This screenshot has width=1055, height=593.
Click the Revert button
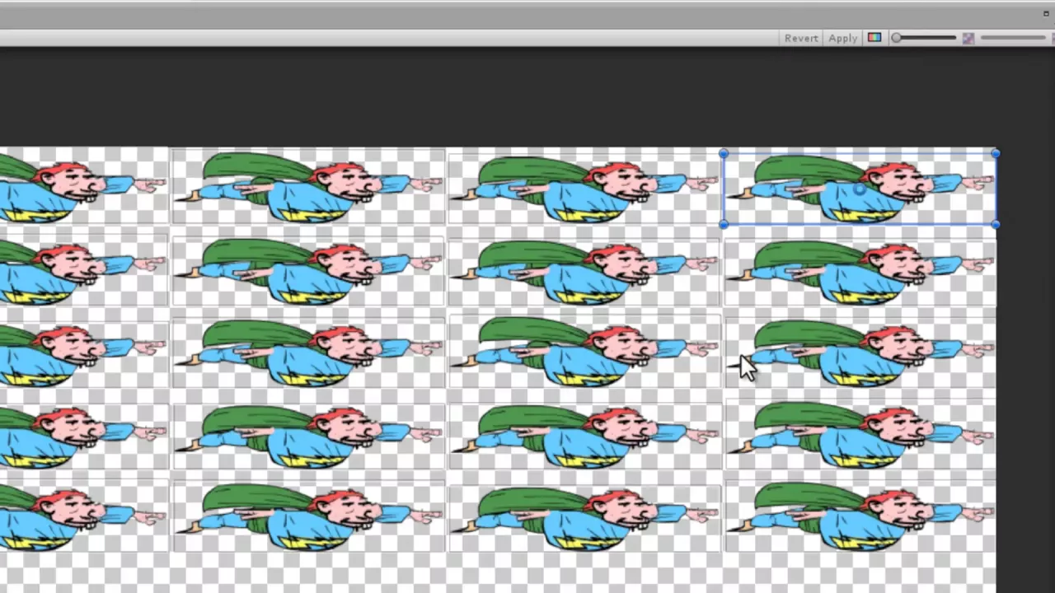801,38
